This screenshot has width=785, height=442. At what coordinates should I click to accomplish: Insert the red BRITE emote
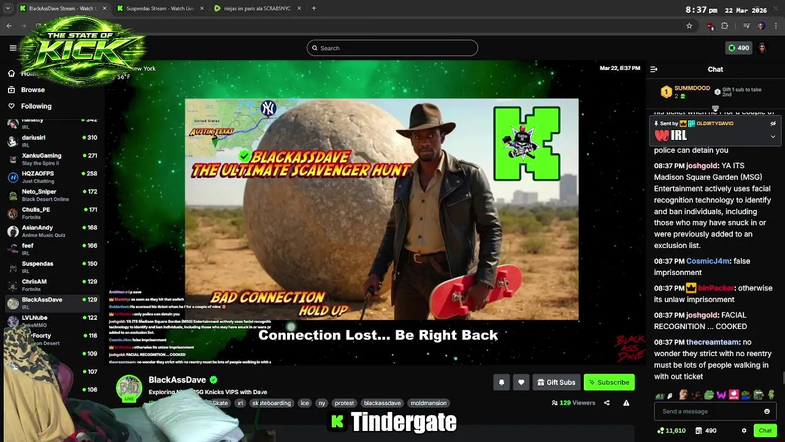[x=733, y=395]
